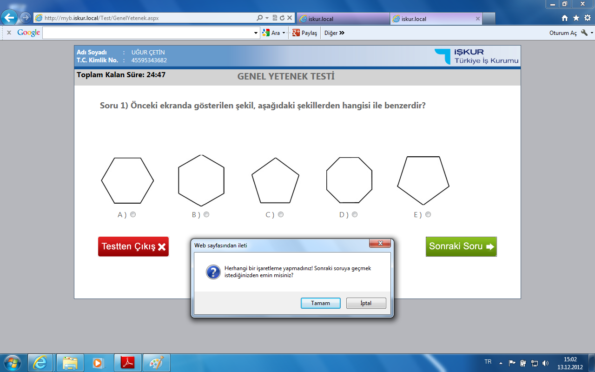Image resolution: width=595 pixels, height=372 pixels.
Task: Click the pentagon shape of option C
Action: point(275,180)
